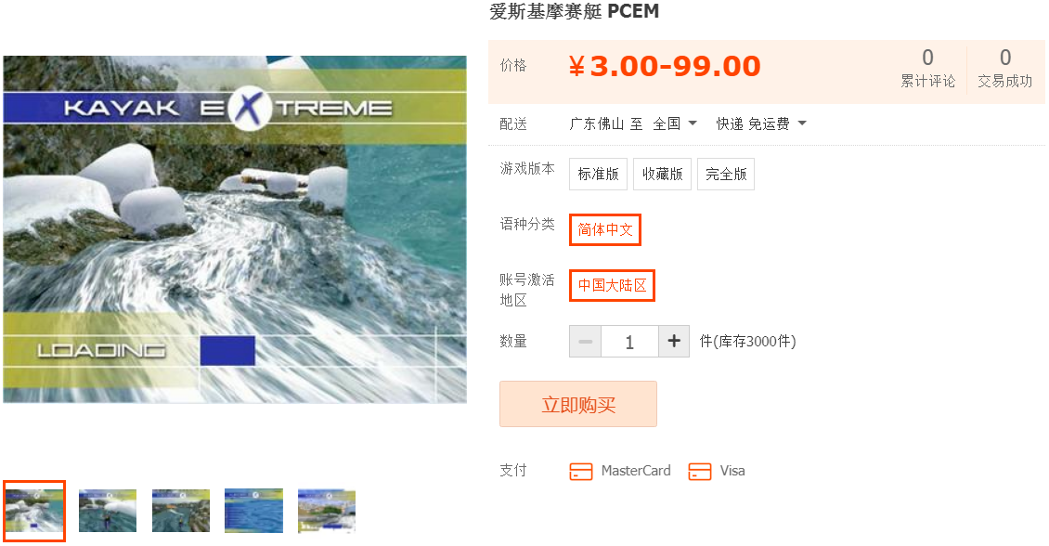
Task: Select the second gameplay thumbnail
Action: (x=108, y=512)
